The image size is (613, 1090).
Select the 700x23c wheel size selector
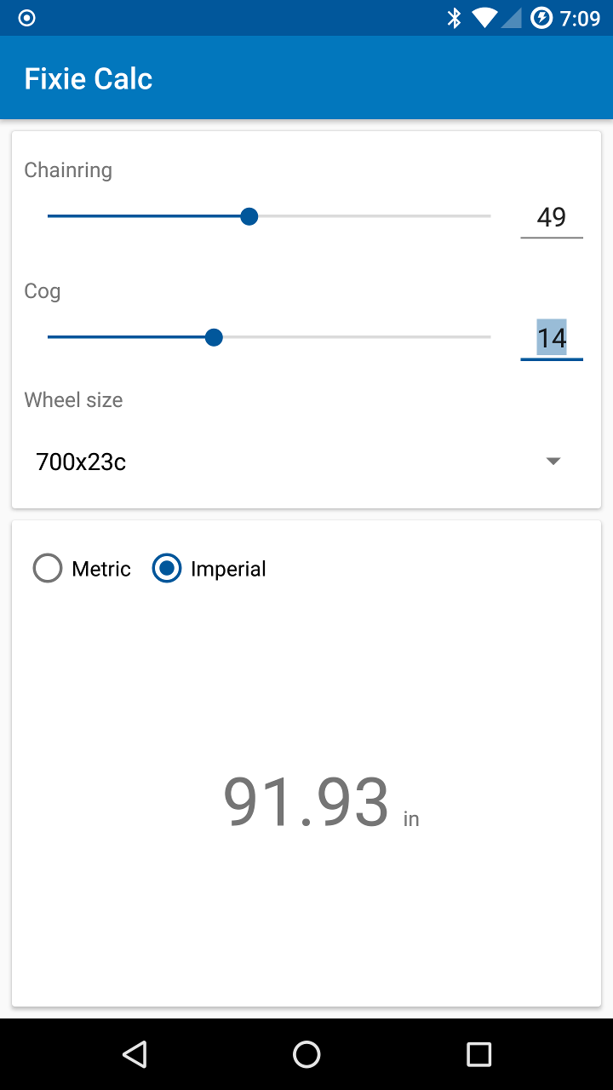80,461
